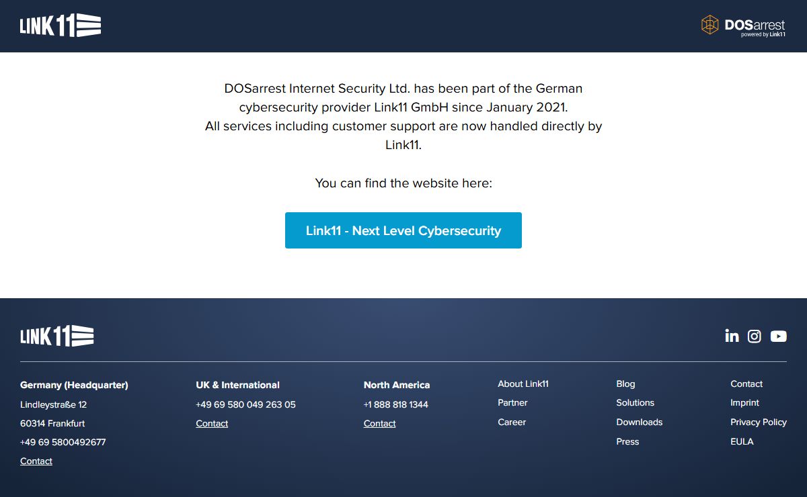Screen dimensions: 807x497
Task: Open the LinkedIn social icon
Action: [732, 336]
